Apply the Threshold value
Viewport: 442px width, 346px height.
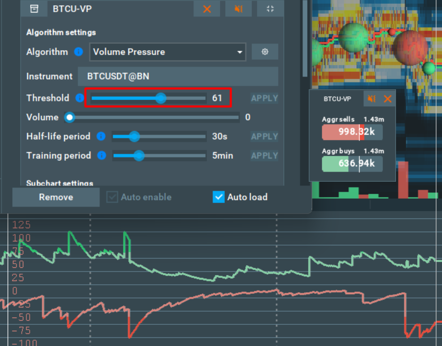click(x=264, y=98)
